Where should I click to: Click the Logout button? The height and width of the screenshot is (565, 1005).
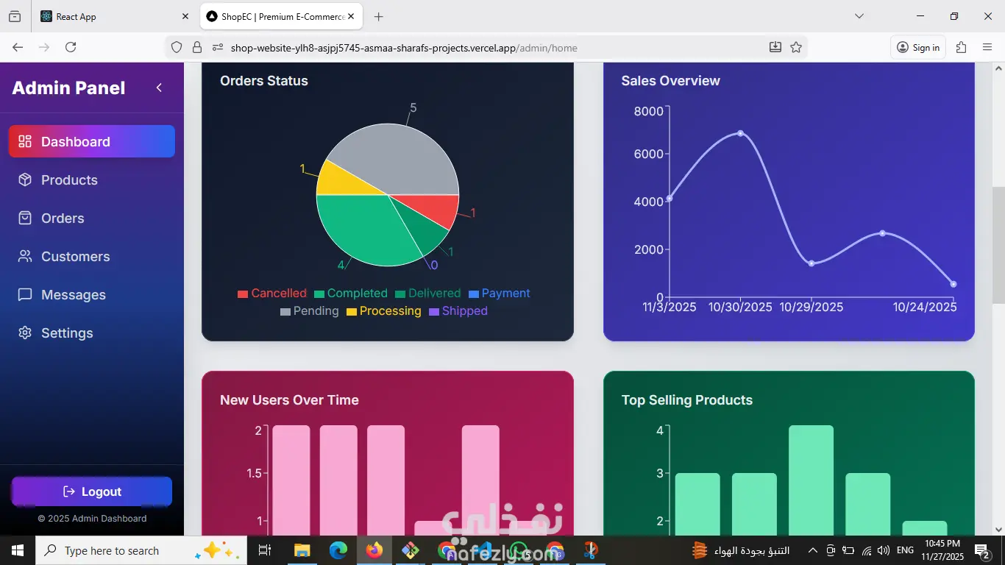(x=92, y=491)
